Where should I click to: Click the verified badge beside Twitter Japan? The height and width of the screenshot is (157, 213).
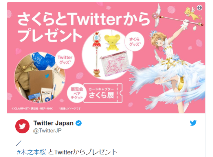point(79,123)
